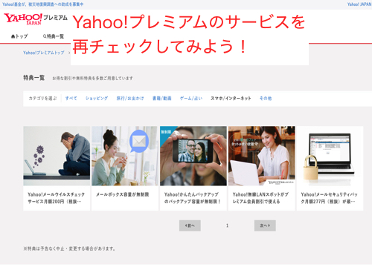
Task: Go to the previous page with 前へ
Action: (190, 225)
